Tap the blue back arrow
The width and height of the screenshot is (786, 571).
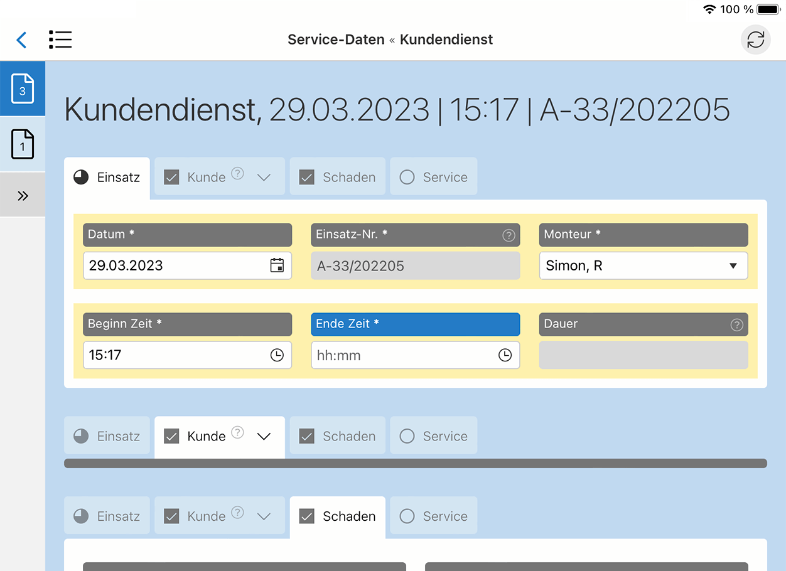tap(21, 40)
